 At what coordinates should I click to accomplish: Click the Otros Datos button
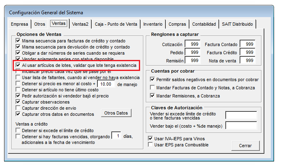click(x=116, y=113)
